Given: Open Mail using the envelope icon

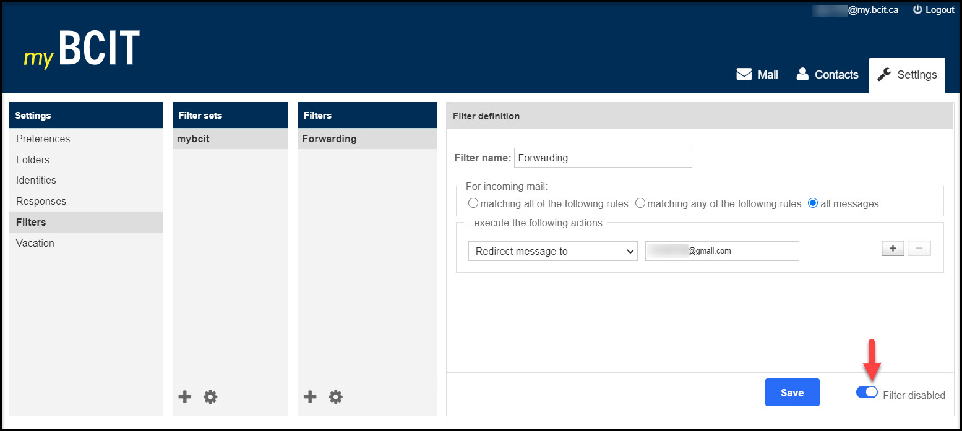Looking at the screenshot, I should click(x=744, y=74).
